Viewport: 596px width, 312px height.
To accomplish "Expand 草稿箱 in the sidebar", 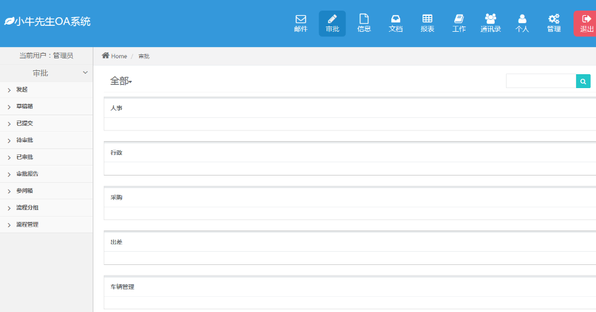I will (x=25, y=107).
